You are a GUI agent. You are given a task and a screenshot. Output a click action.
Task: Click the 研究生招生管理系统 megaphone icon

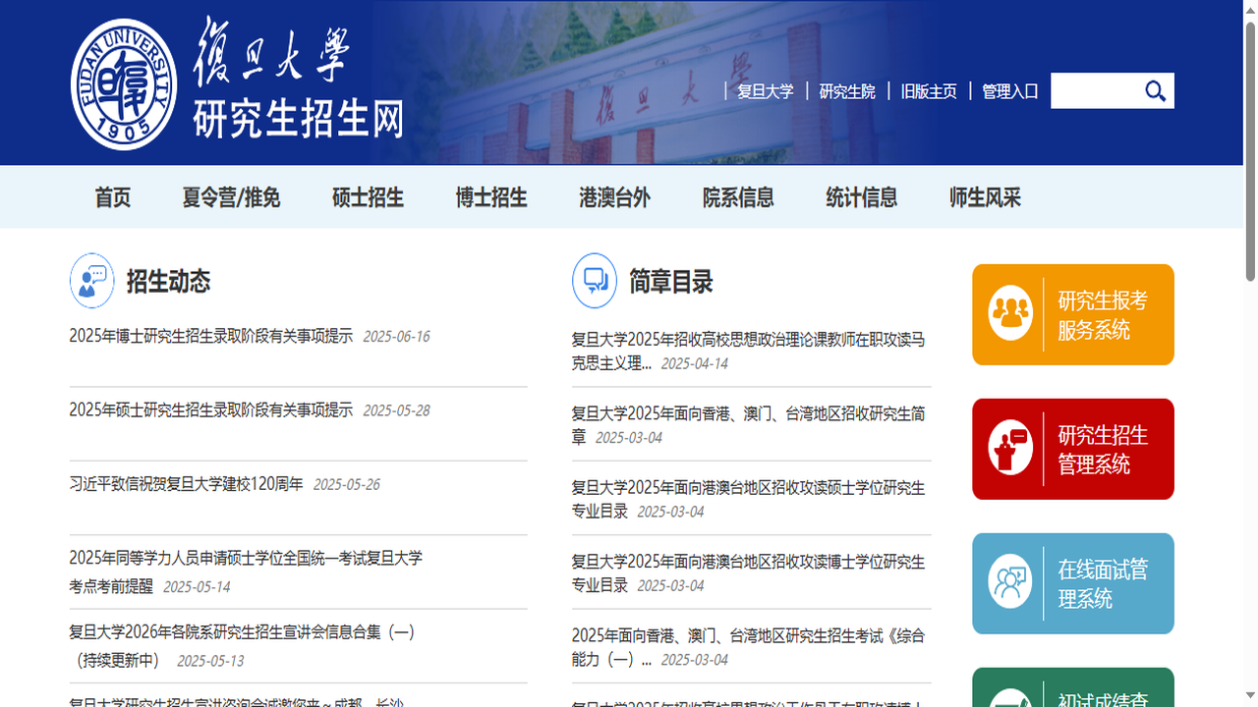point(1010,449)
